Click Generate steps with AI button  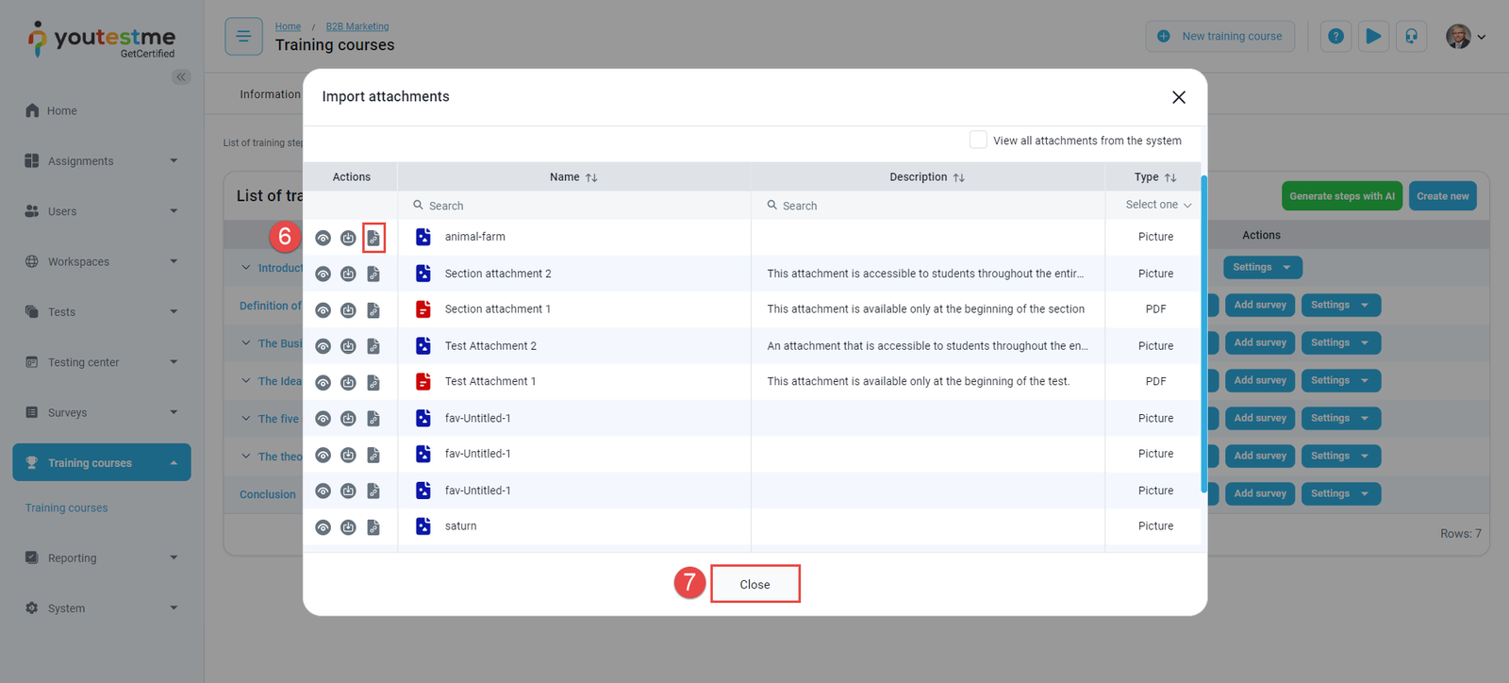click(x=1342, y=196)
